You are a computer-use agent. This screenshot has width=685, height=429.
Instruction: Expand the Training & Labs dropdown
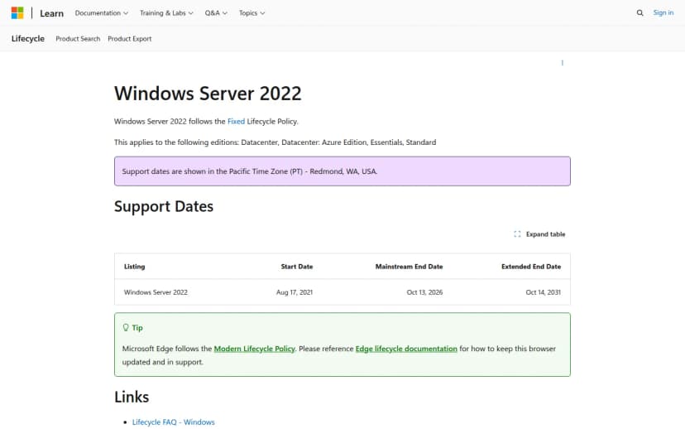[x=166, y=13]
